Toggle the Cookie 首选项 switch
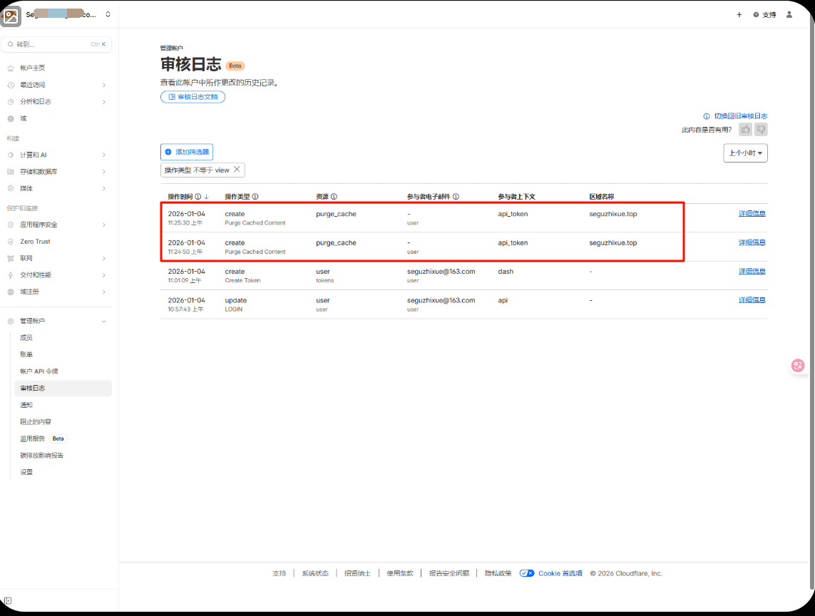 [527, 573]
